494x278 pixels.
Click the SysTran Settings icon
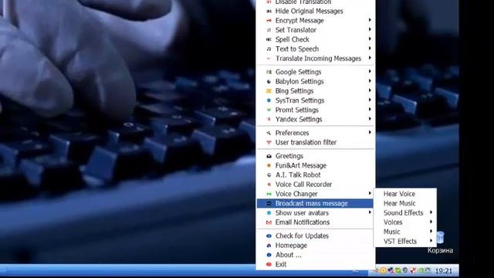269,100
